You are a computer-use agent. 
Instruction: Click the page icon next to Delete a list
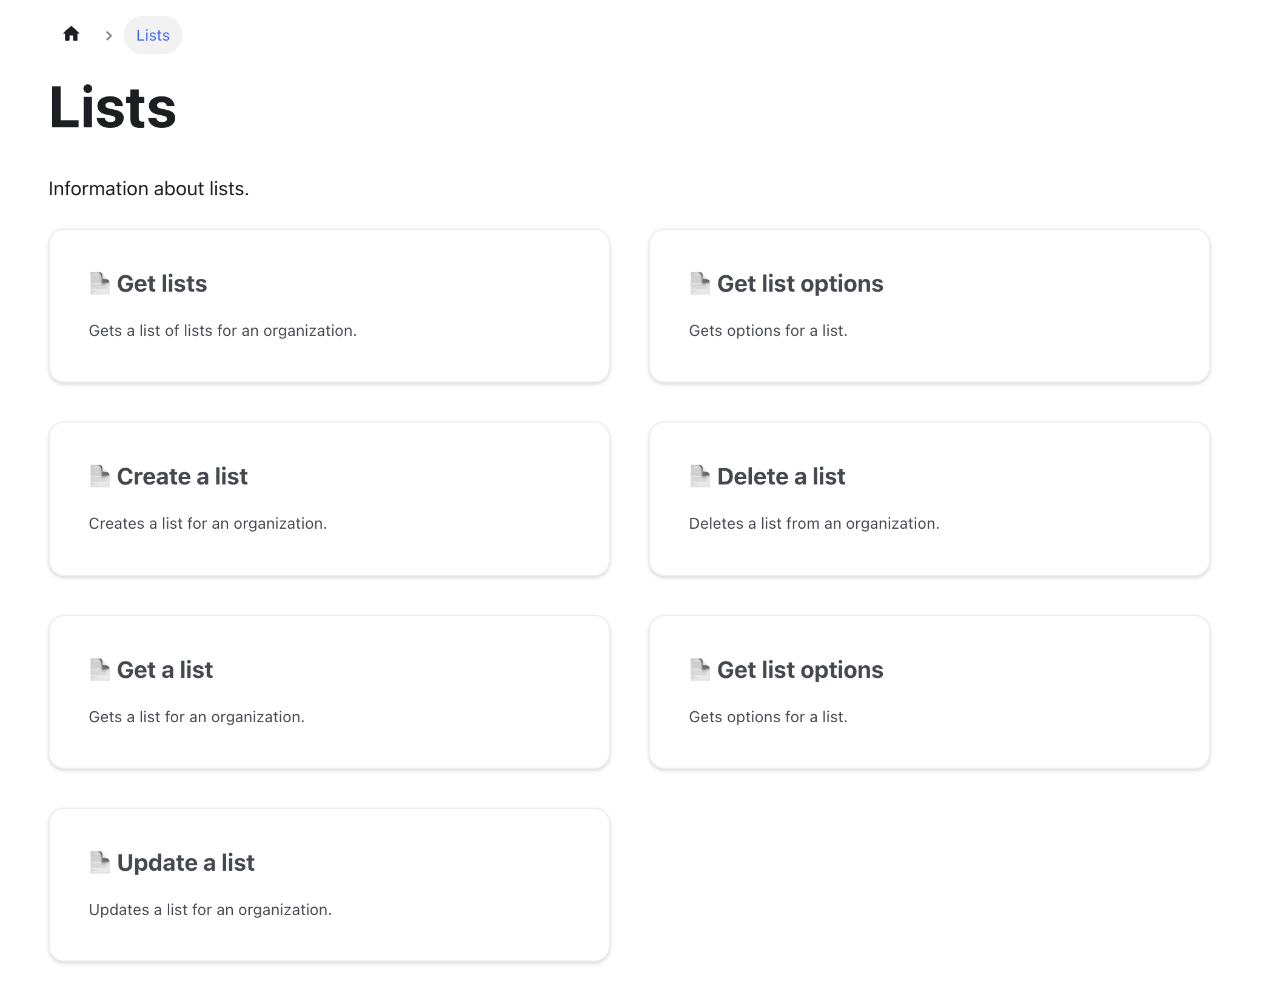[x=700, y=475]
